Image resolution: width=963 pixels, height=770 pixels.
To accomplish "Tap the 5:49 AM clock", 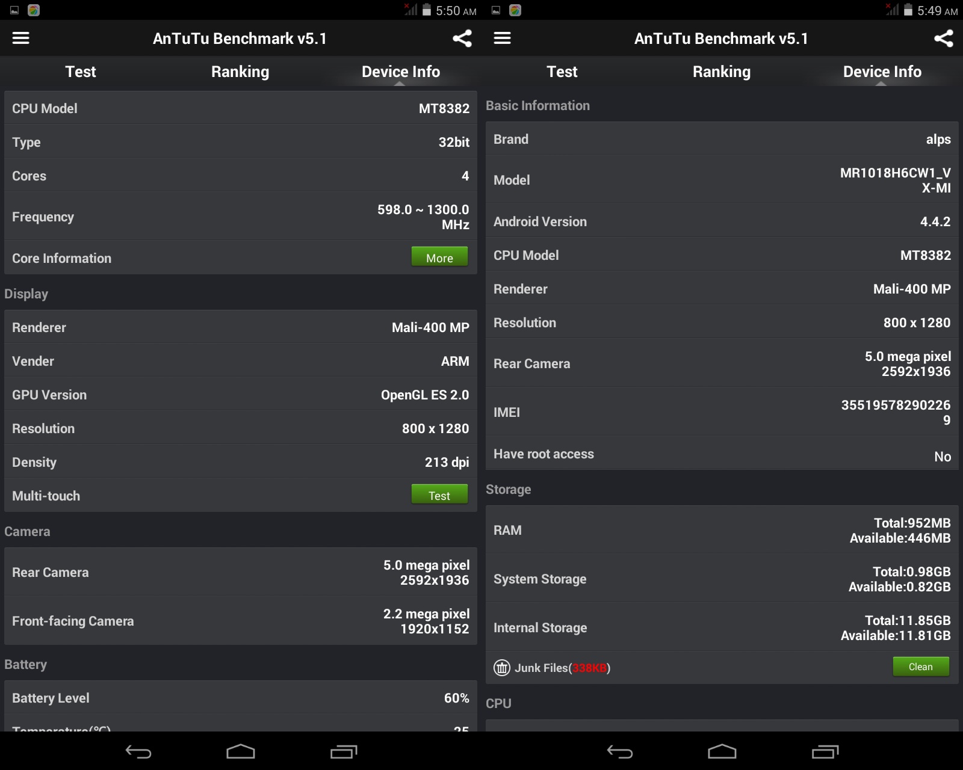I will 937,11.
